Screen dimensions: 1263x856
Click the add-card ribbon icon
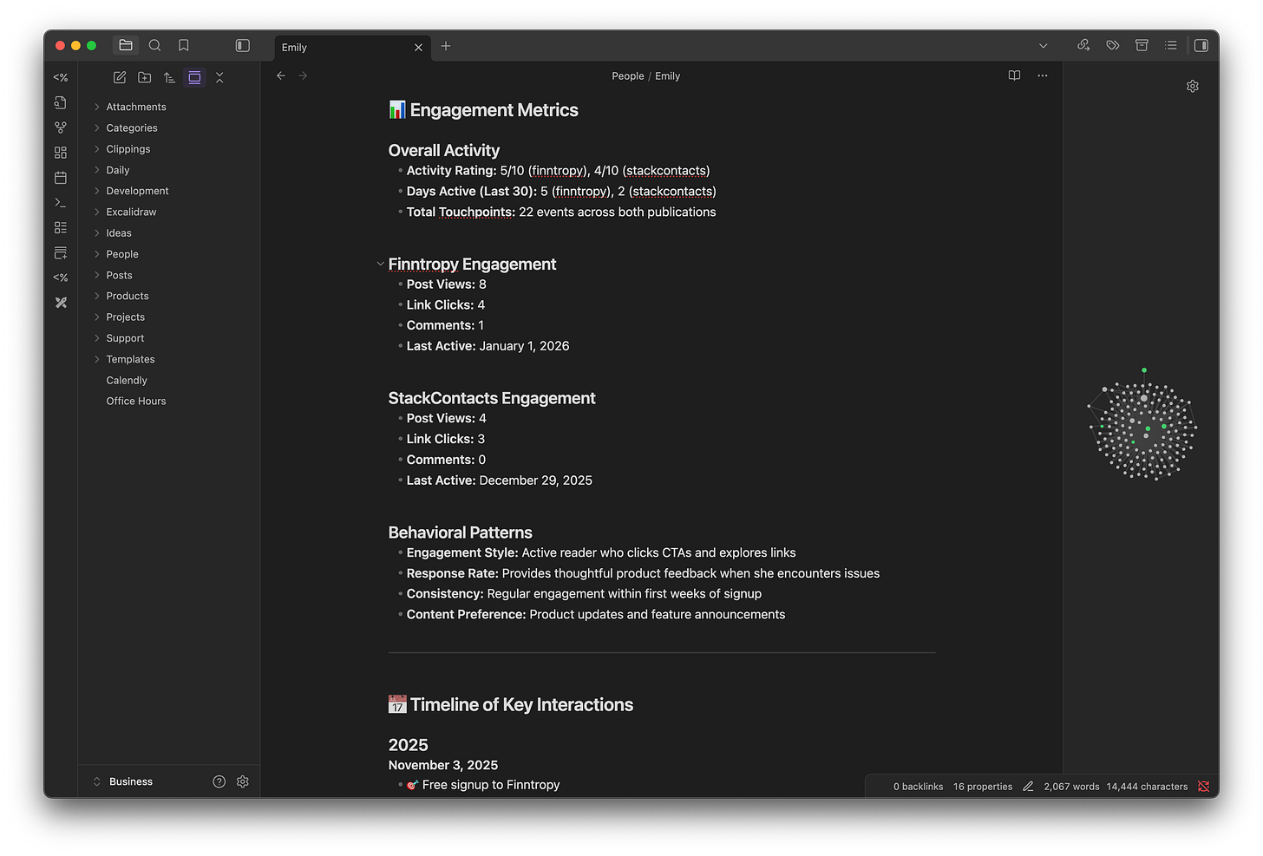click(61, 252)
